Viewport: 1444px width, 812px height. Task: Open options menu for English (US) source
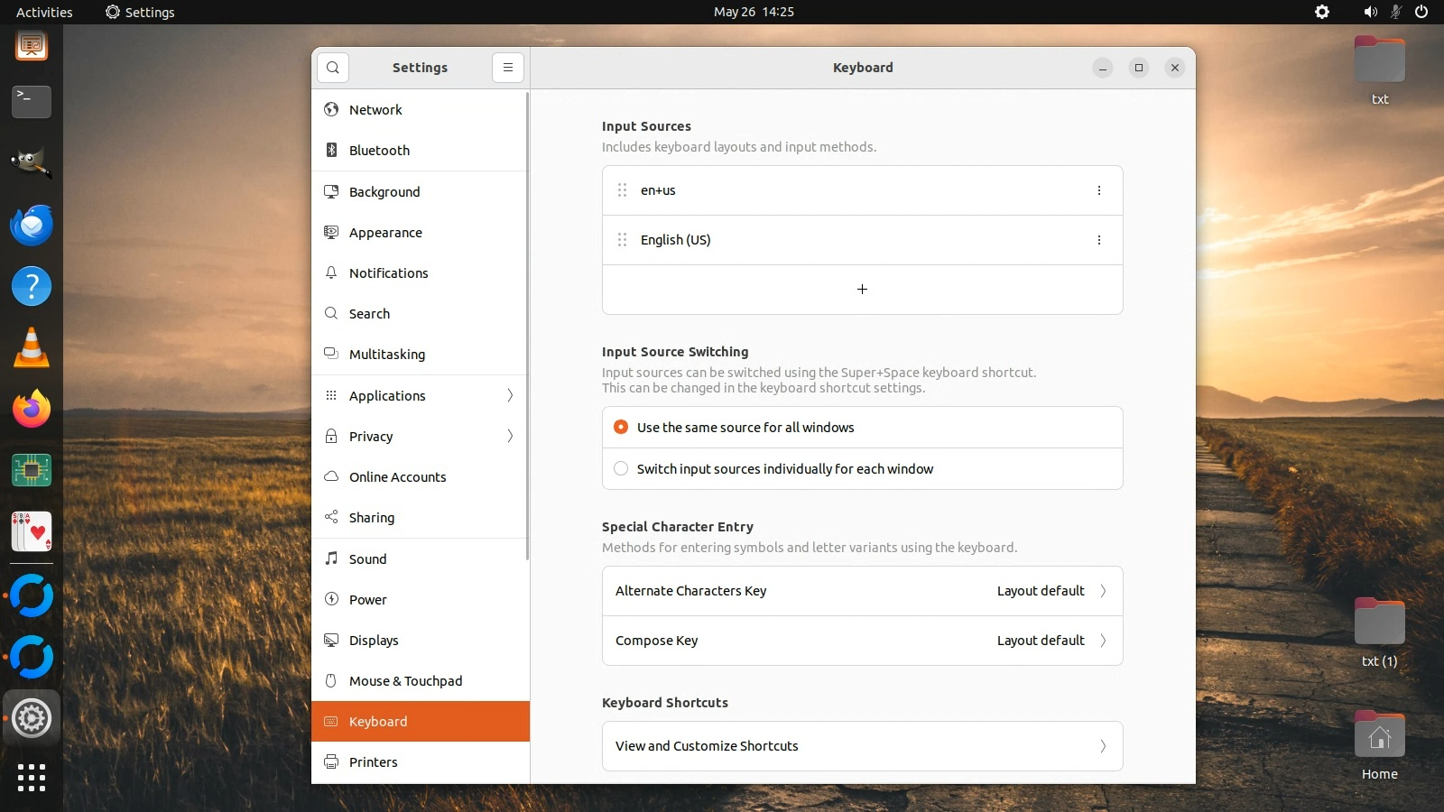(x=1098, y=240)
